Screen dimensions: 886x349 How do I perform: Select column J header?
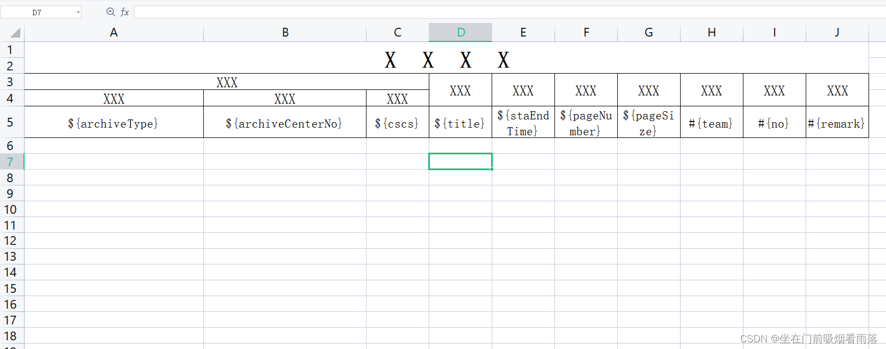(x=837, y=33)
